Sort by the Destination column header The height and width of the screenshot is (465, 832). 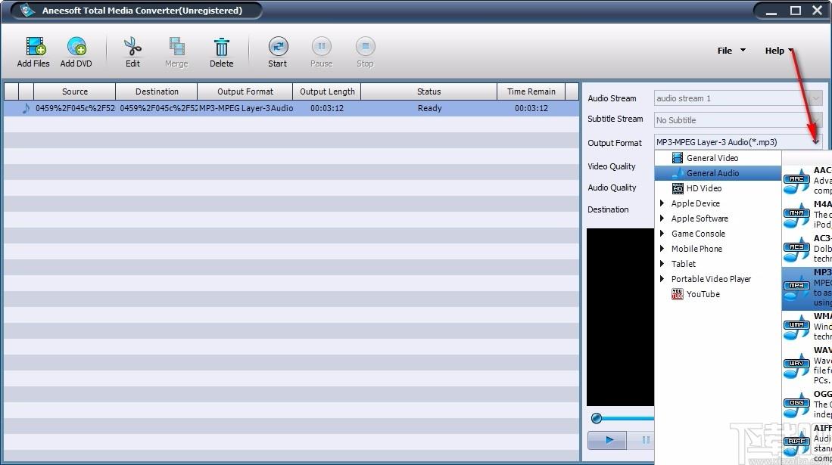[x=157, y=91]
